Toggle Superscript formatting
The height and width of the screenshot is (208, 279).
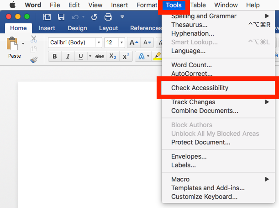coord(126,56)
